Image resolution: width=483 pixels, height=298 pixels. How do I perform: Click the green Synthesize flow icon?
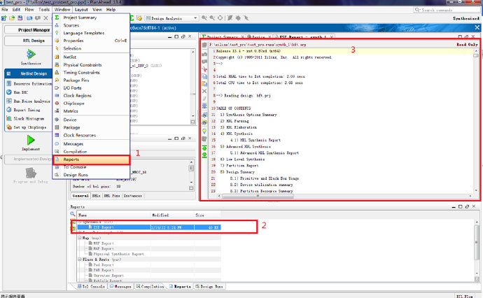coord(31,55)
